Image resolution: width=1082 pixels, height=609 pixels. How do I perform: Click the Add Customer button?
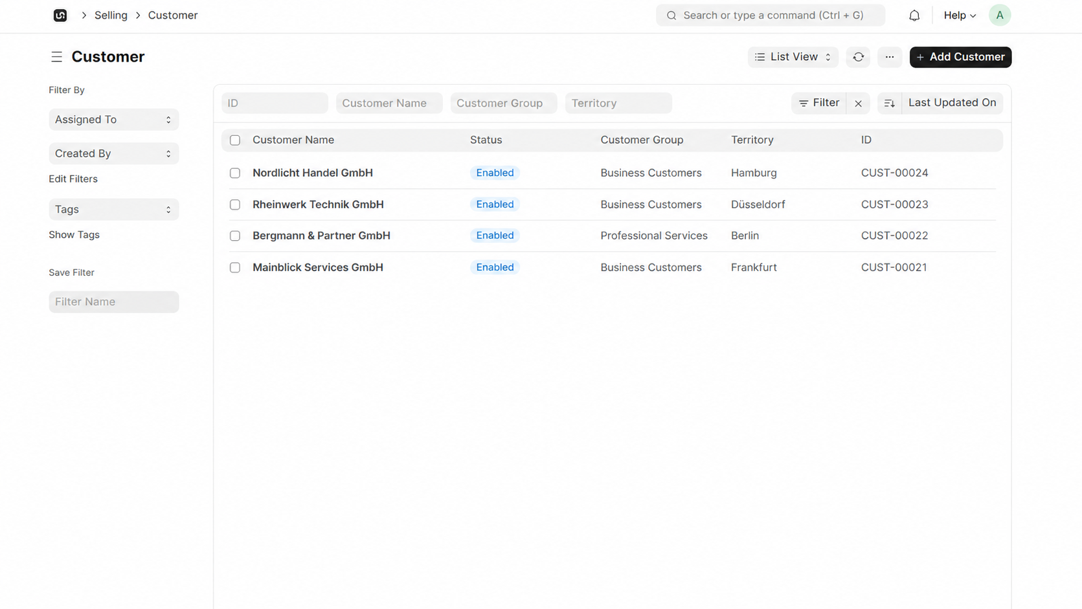960,57
